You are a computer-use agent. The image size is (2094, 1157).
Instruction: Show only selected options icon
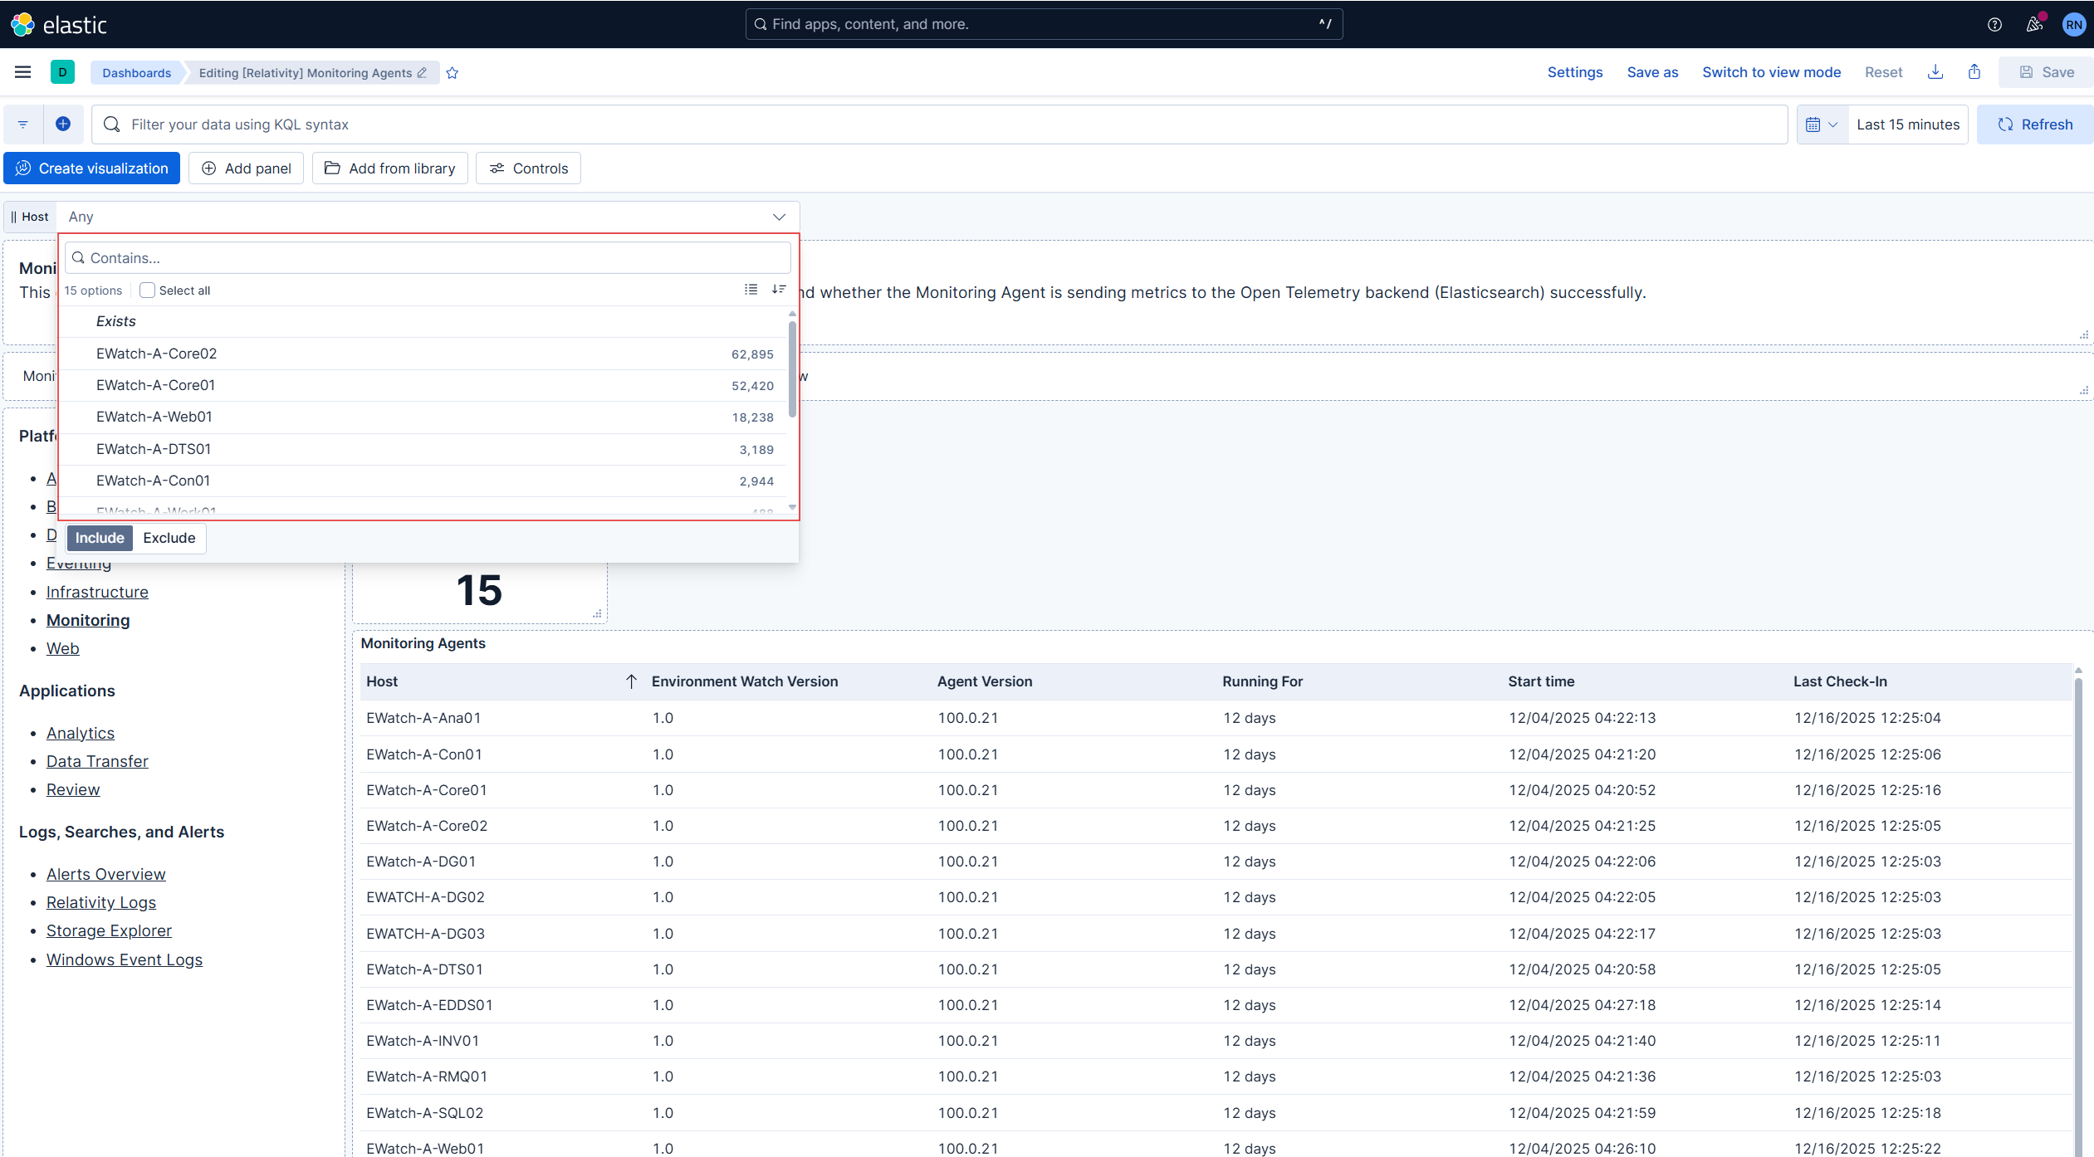pyautogui.click(x=751, y=290)
